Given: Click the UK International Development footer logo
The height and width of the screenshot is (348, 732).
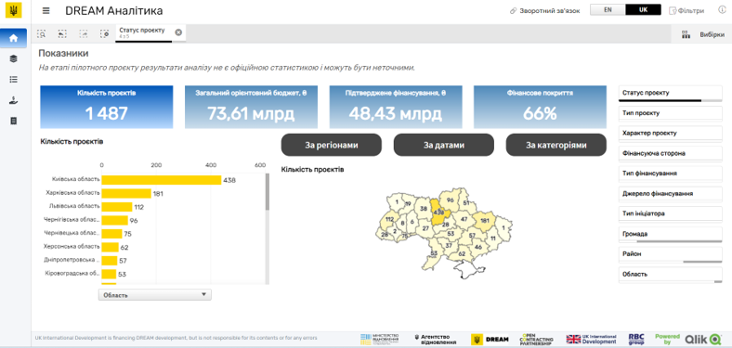Looking at the screenshot, I should tap(592, 339).
